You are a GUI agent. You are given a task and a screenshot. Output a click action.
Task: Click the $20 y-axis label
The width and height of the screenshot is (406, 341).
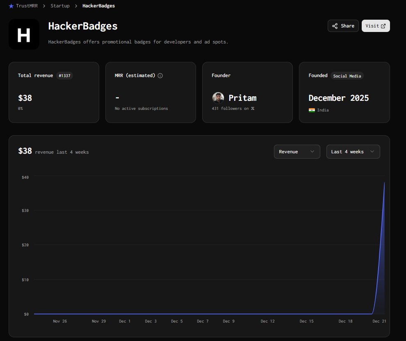point(25,245)
